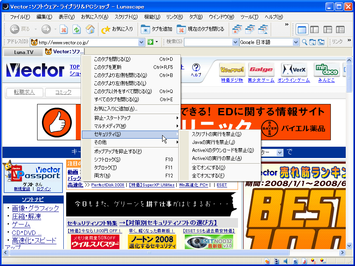This screenshot has height=266, width=355.
Task: Toggle the video filmstrip status bar icon
Action: (x=277, y=261)
